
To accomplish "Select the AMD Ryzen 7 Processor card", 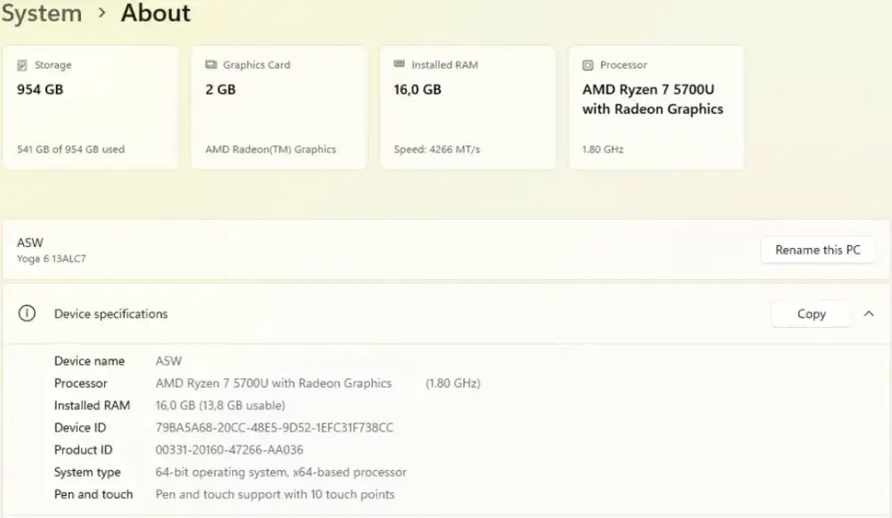I will click(656, 107).
